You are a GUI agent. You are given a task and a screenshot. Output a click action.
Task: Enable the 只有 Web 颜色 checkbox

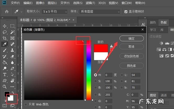point(25,105)
